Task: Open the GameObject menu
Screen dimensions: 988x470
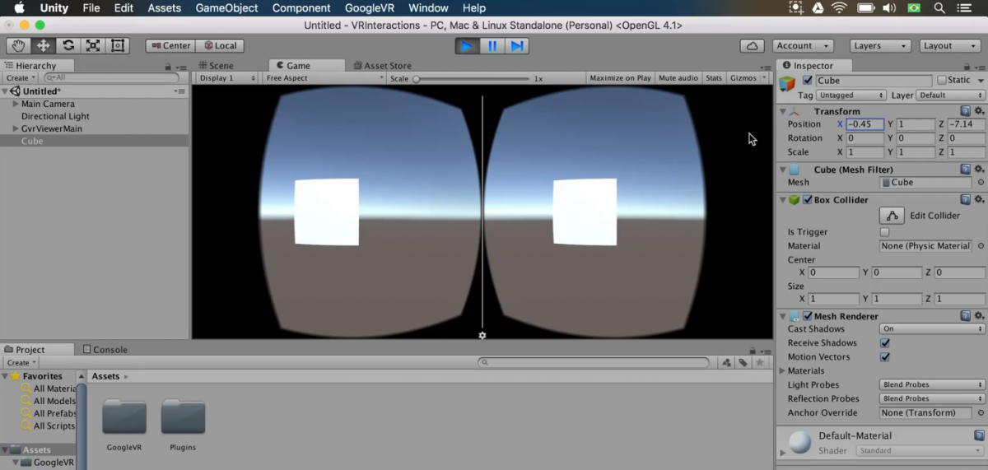Action: click(x=226, y=8)
